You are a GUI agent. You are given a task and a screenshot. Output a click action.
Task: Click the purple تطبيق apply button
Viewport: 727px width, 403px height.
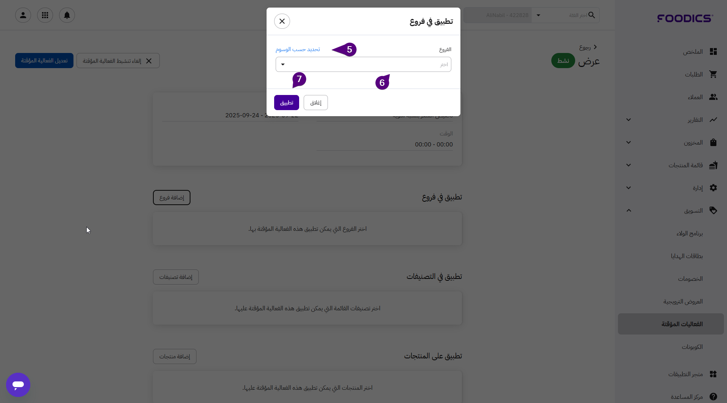coord(287,103)
